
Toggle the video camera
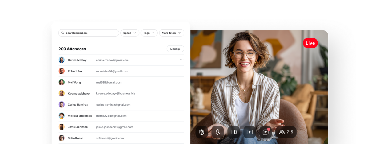[x=233, y=132]
